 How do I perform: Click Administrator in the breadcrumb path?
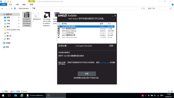point(24,8)
